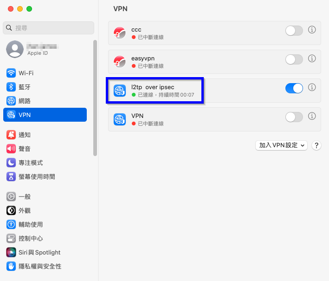Focus the 搜尋 search field
This screenshot has width=329, height=281.
click(48, 28)
